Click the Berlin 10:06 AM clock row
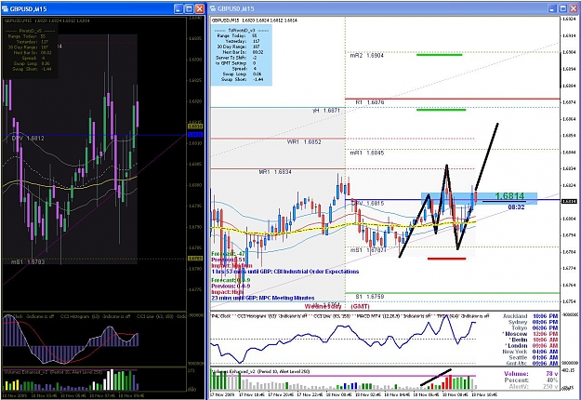The height and width of the screenshot is (400, 581). click(x=533, y=340)
